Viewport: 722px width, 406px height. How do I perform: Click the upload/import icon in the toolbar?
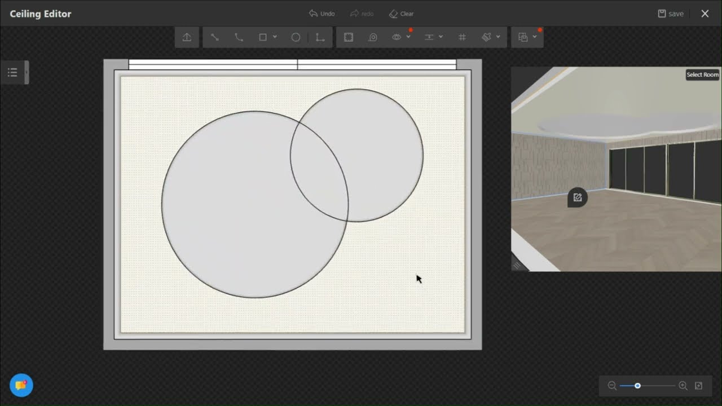pyautogui.click(x=187, y=37)
